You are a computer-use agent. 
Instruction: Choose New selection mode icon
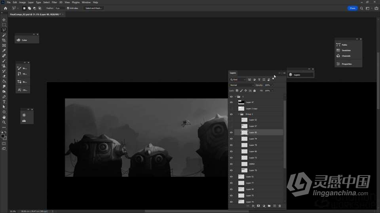24,8
